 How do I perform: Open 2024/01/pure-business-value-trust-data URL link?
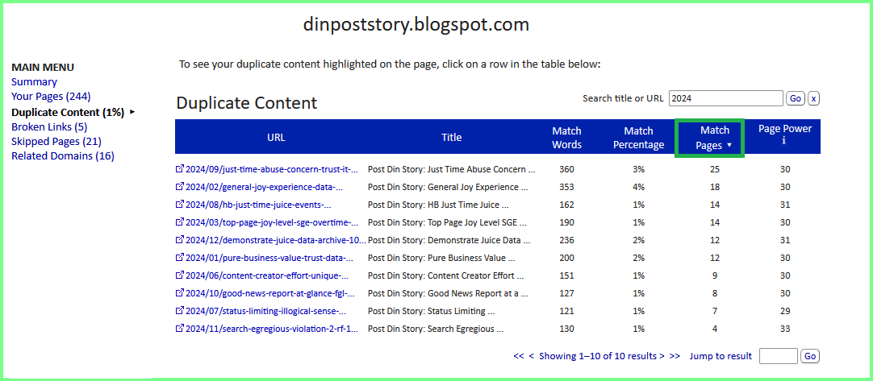click(x=269, y=258)
